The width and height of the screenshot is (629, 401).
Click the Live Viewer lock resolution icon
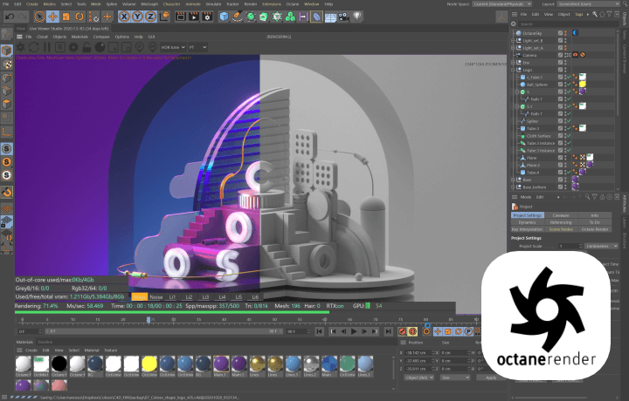(x=86, y=47)
